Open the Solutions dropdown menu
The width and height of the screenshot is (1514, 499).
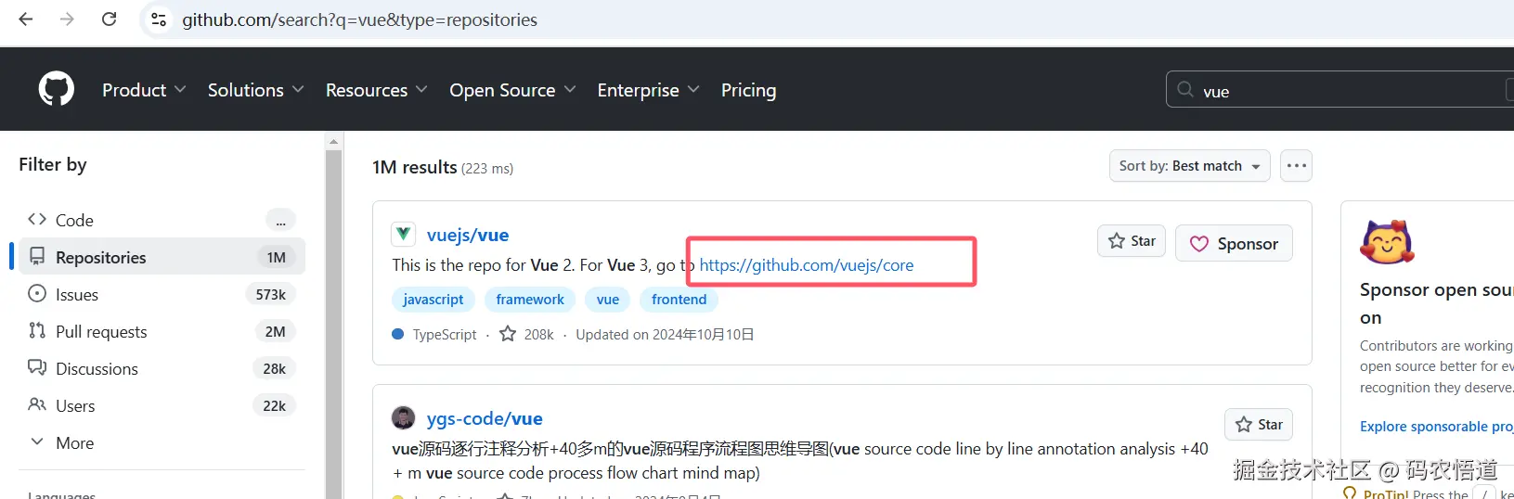[x=255, y=90]
